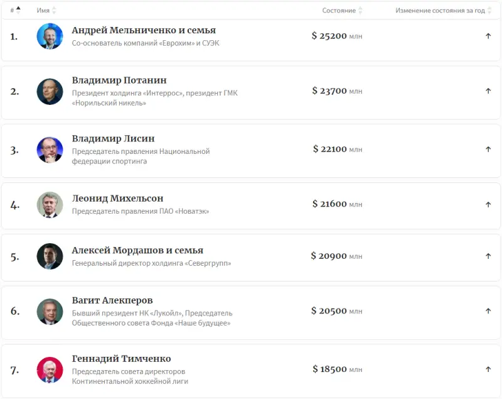This screenshot has width=502, height=399.
Task: Open the Андрей Мельниченко и семья name link
Action: pos(144,30)
